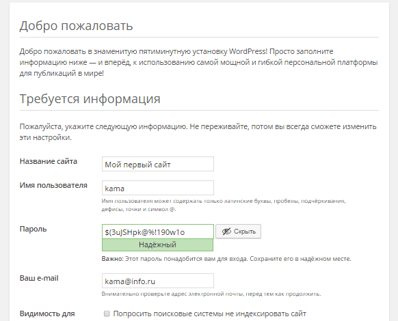The image size is (398, 321).
Task: Click the Ваш e-mail field with kama@info.ru
Action: 158,281
